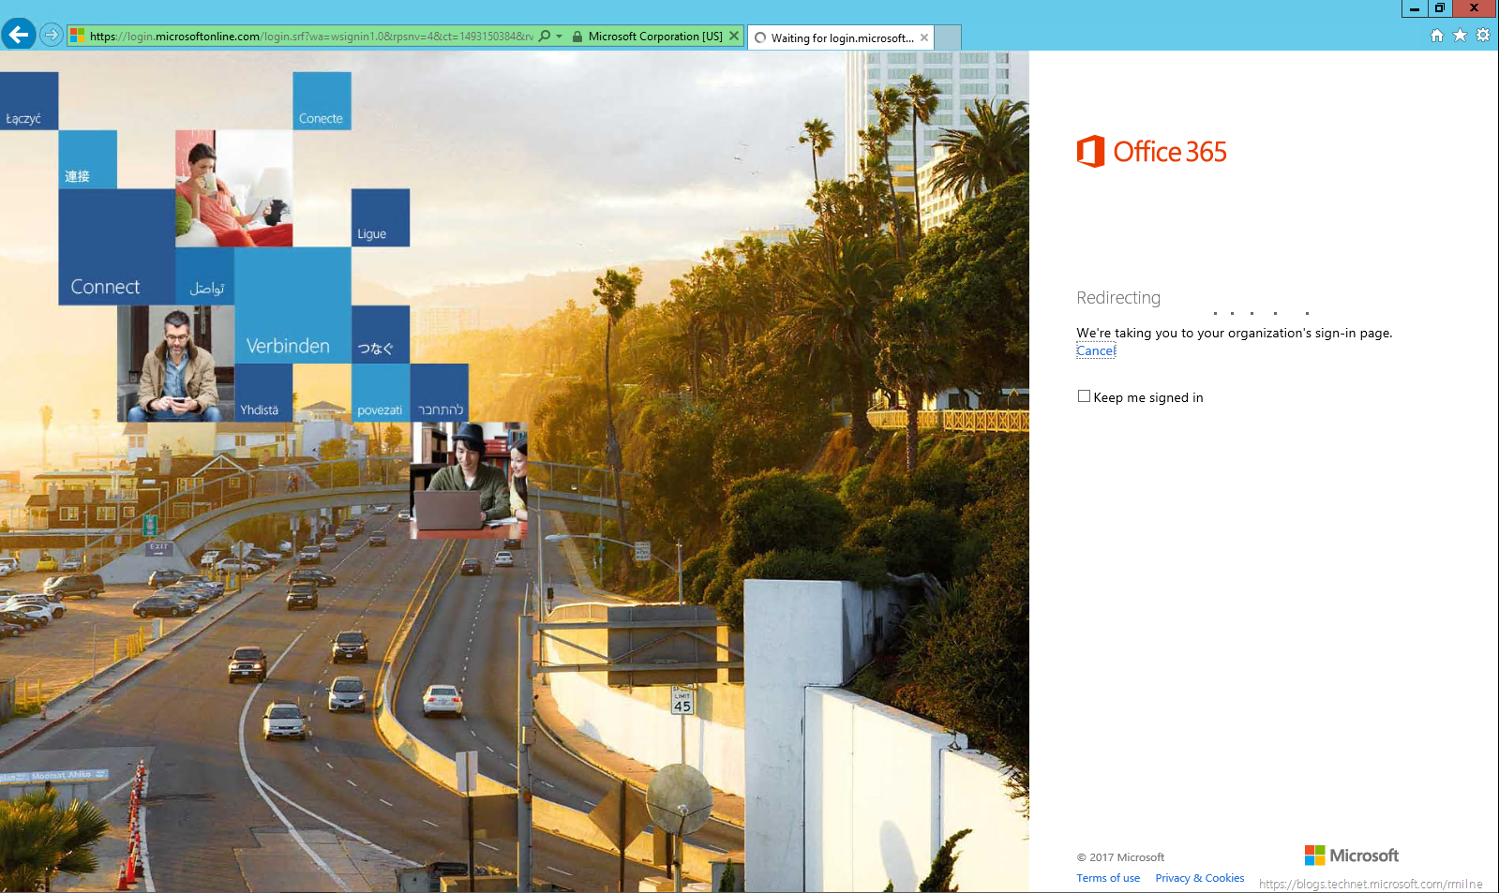
Task: Click the Microsoft logo in footer
Action: (1351, 856)
